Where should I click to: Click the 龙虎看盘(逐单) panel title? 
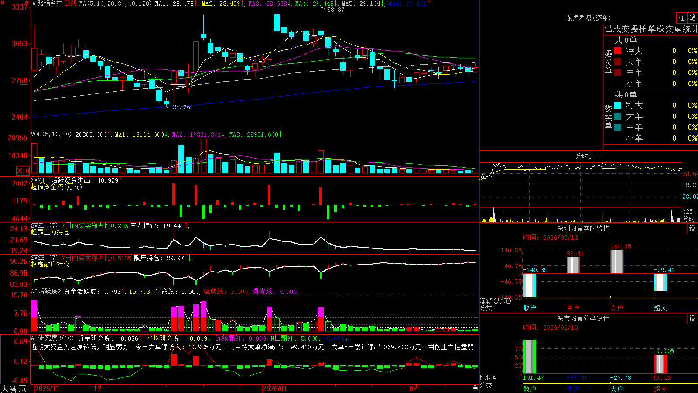[x=588, y=18]
